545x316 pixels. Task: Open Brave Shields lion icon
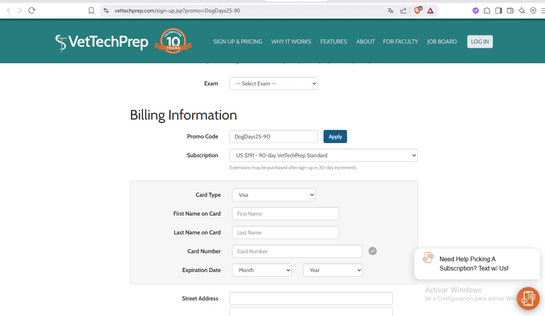[418, 10]
